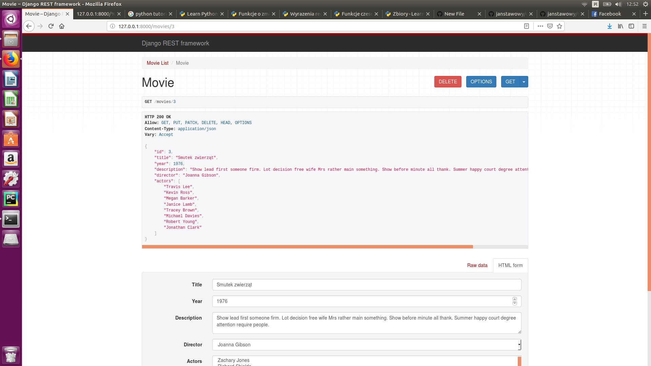Enter Reader View from the address bar

click(527, 26)
